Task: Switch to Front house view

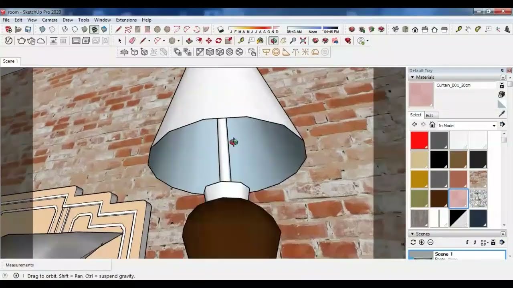Action: point(415,29)
